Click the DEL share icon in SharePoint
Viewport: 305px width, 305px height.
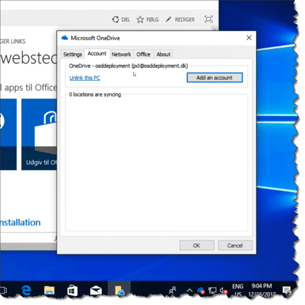coord(116,20)
